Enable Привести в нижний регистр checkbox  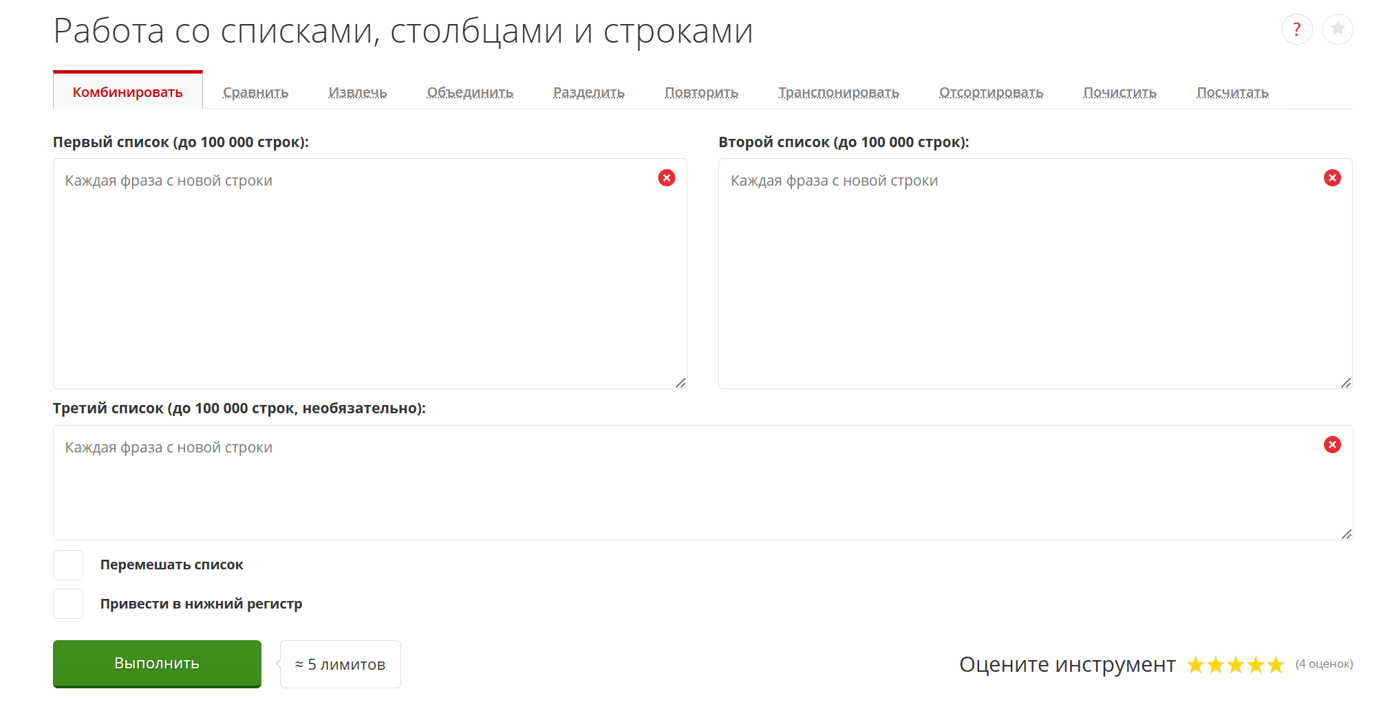pyautogui.click(x=68, y=604)
